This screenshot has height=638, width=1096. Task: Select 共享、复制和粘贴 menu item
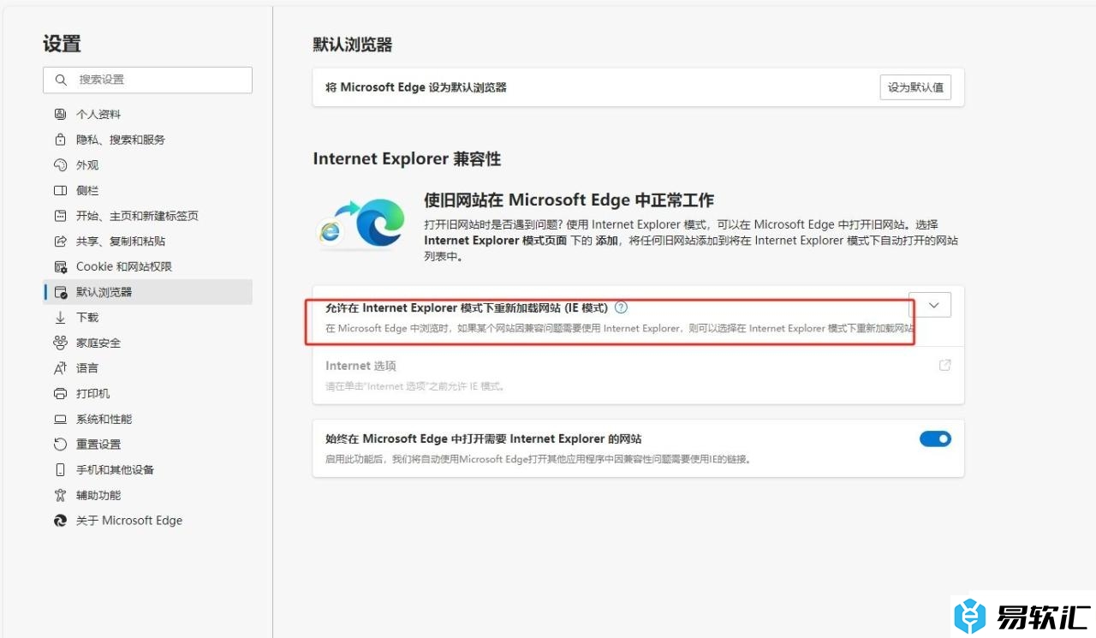coord(147,241)
